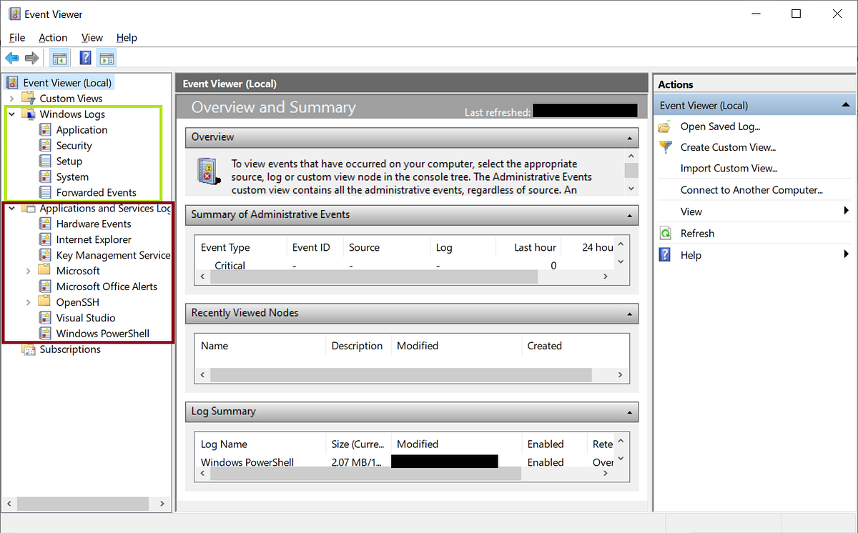Screen dimensions: 858x533
Task: Collapse the Log Summary section
Action: [628, 412]
